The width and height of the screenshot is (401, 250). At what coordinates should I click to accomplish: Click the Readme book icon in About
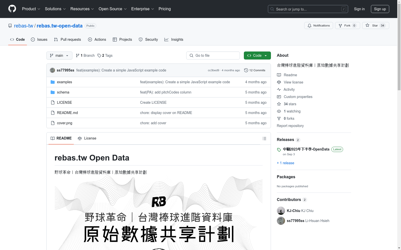pyautogui.click(x=279, y=75)
